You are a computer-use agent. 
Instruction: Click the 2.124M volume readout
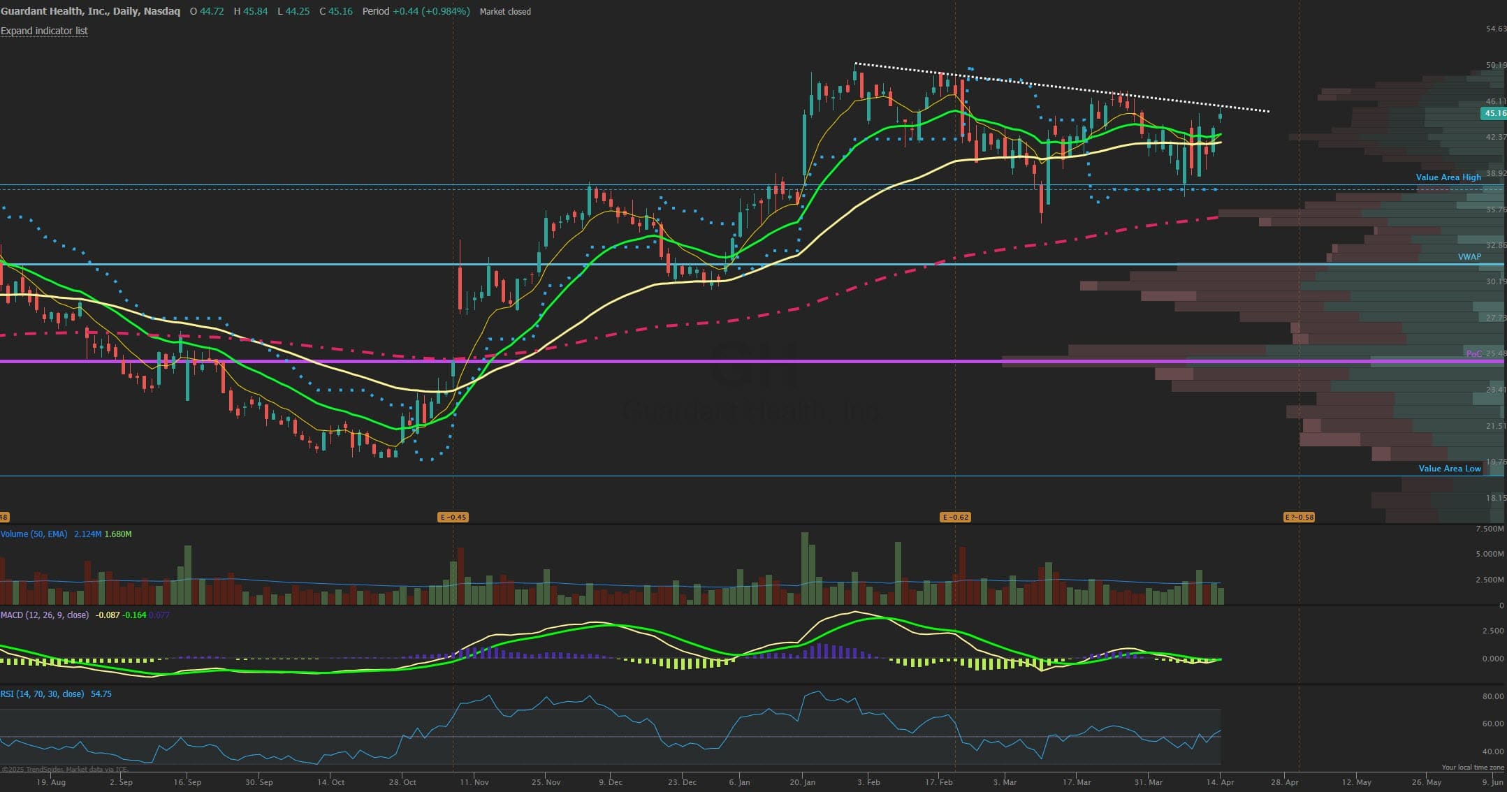tap(87, 534)
